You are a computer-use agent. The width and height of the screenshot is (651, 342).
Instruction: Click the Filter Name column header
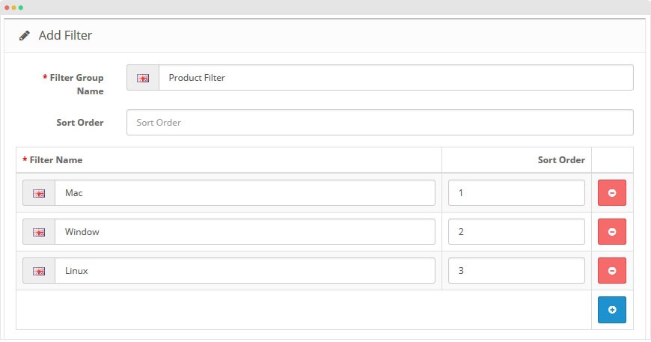[55, 160]
